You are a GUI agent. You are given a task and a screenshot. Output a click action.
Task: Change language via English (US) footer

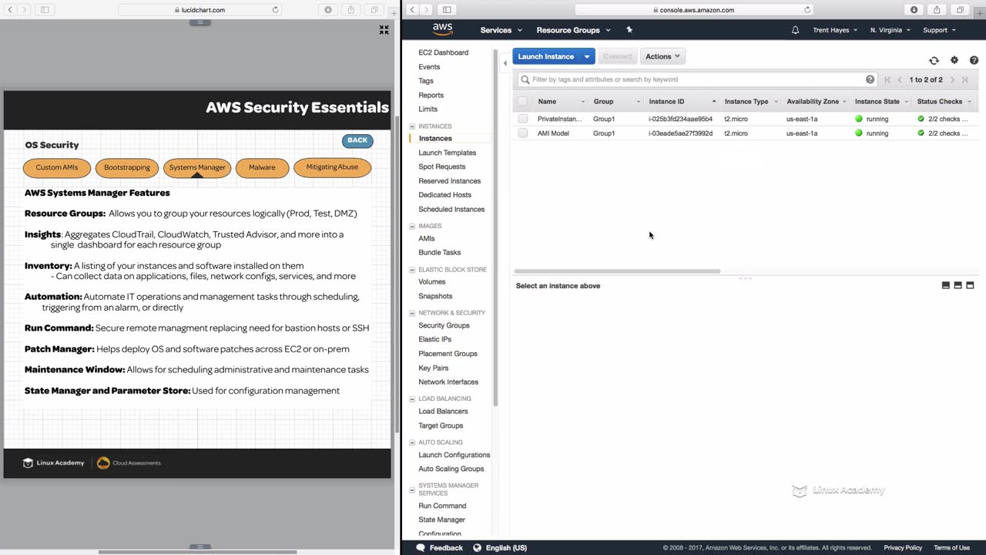500,548
